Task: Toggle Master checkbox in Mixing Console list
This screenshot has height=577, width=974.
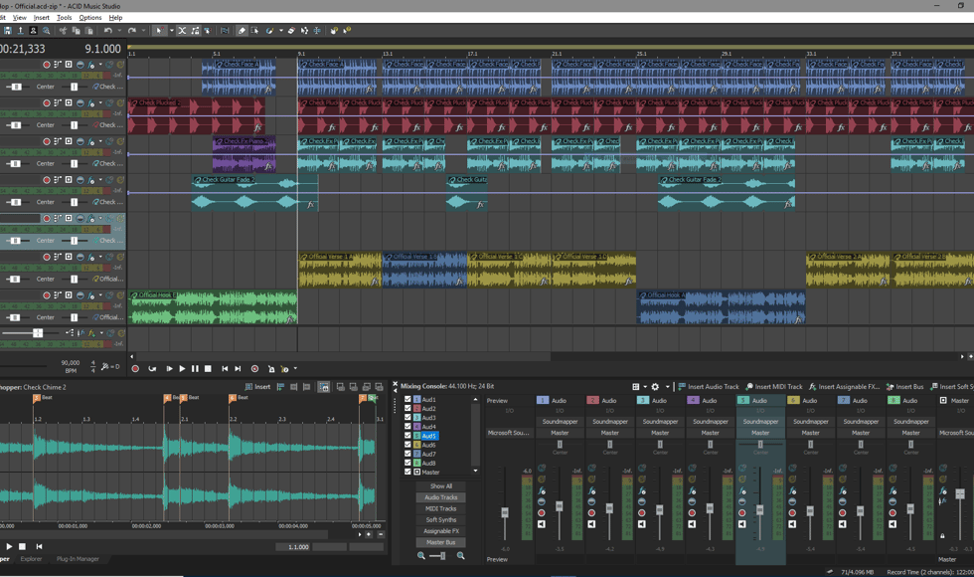Action: [408, 472]
